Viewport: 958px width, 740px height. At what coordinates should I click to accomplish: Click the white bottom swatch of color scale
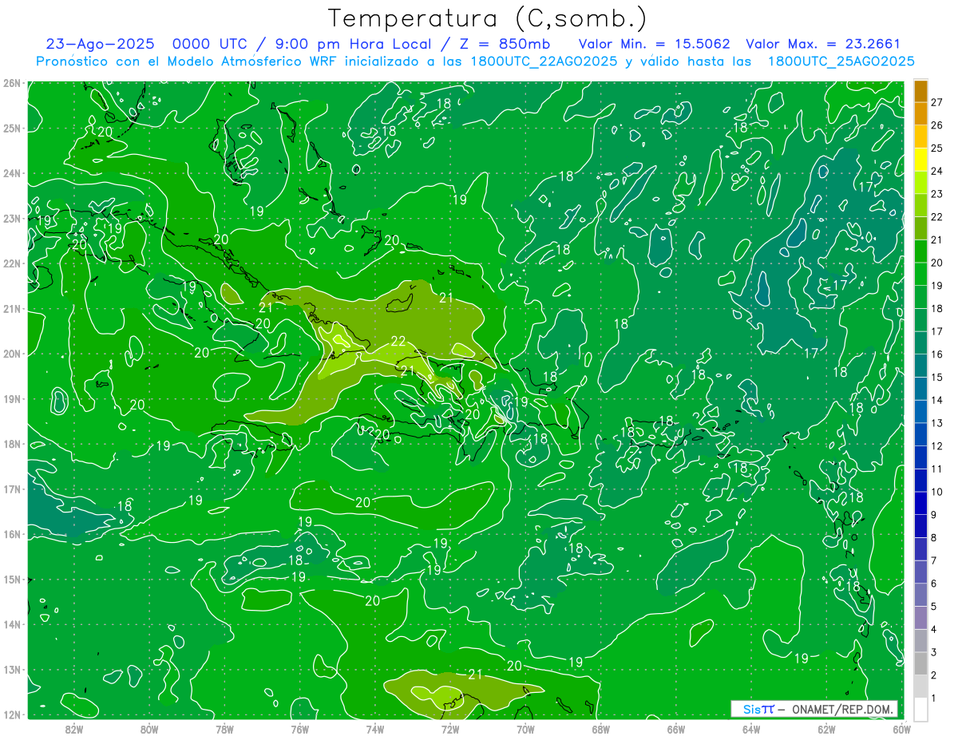920,709
